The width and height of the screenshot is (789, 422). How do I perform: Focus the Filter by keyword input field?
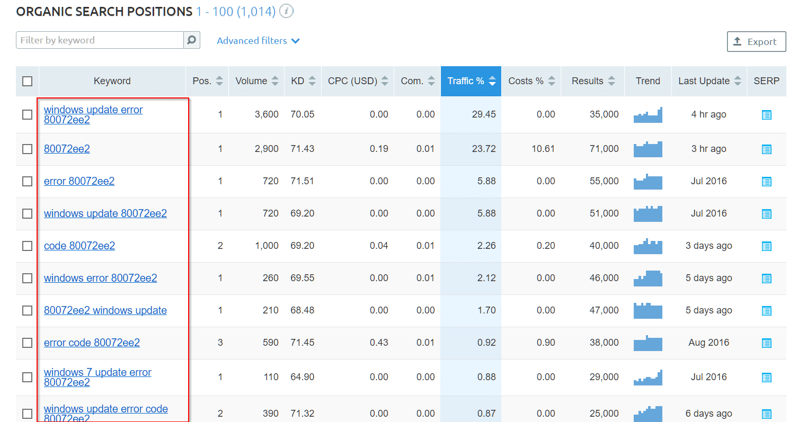[100, 40]
